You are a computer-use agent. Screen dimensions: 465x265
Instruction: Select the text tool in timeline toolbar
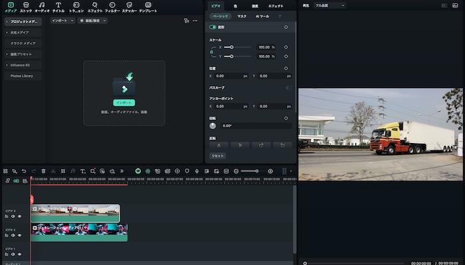[x=83, y=171]
